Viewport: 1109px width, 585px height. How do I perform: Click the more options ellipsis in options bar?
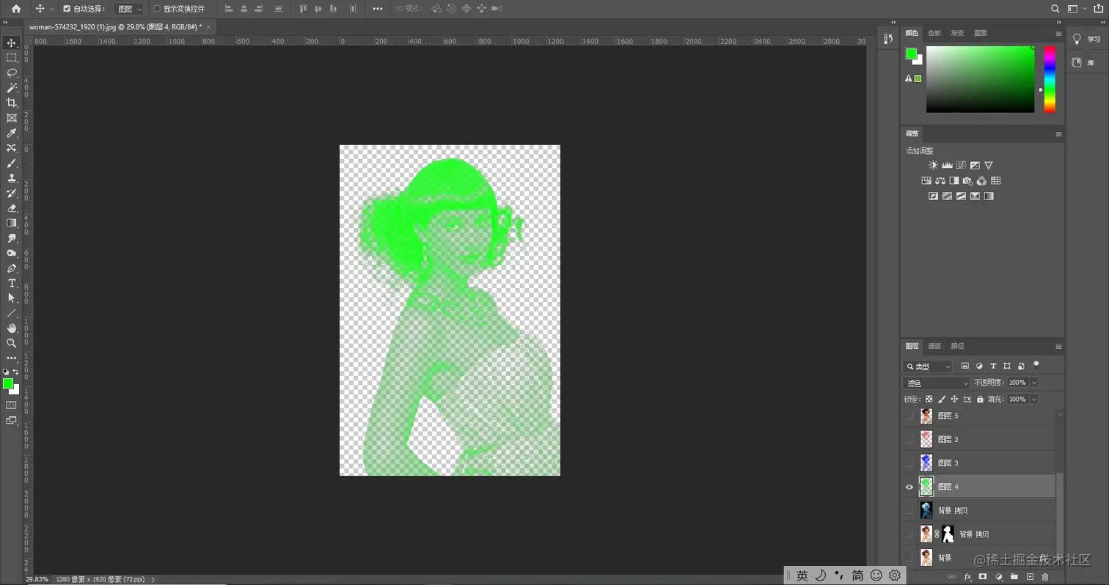[x=378, y=9]
